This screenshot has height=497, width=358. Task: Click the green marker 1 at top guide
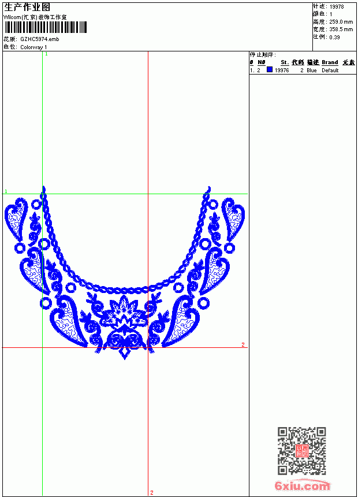[x=46, y=54]
